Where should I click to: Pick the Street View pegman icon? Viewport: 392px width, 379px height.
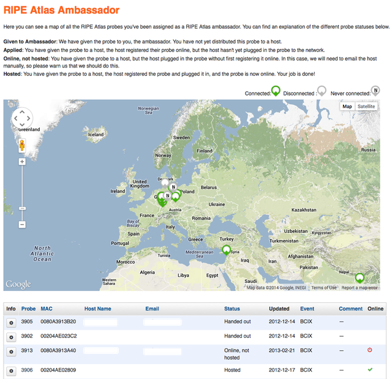(22, 145)
